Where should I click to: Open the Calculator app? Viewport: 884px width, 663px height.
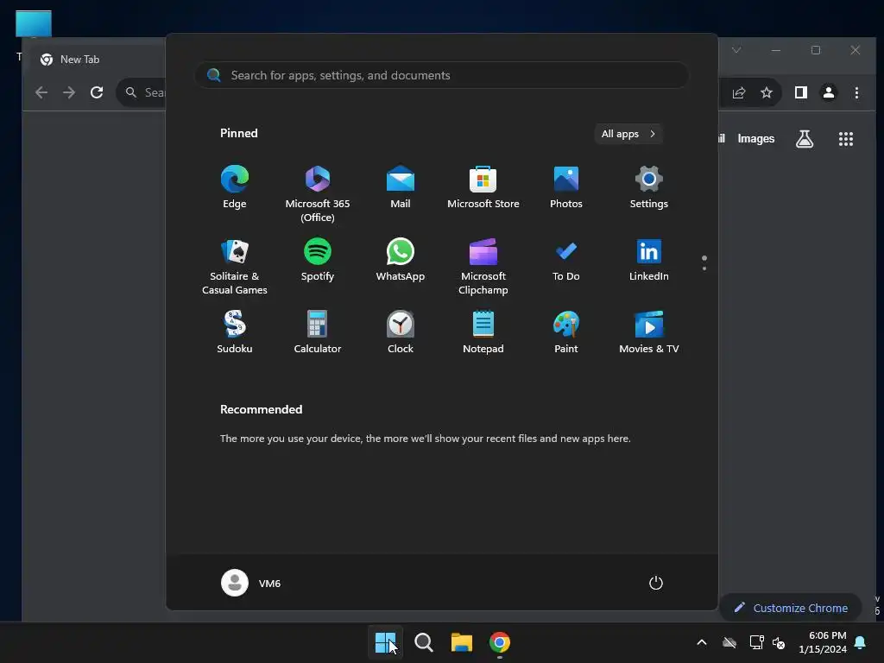pyautogui.click(x=318, y=332)
